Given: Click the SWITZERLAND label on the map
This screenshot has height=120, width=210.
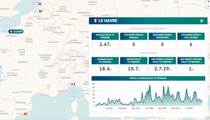Looking at the screenshot, I should tap(68, 60).
